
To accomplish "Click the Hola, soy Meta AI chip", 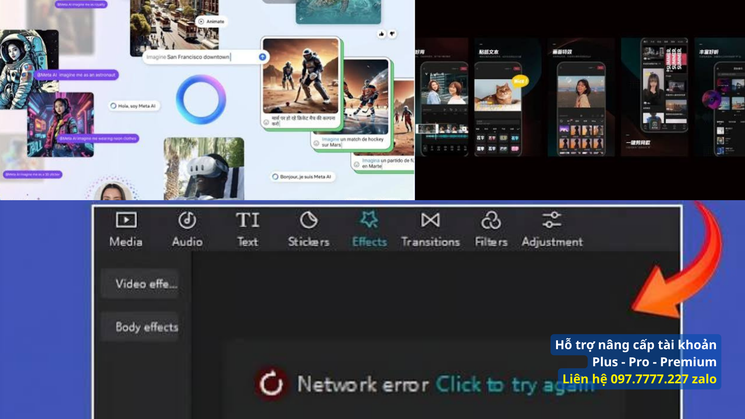I will (x=133, y=106).
